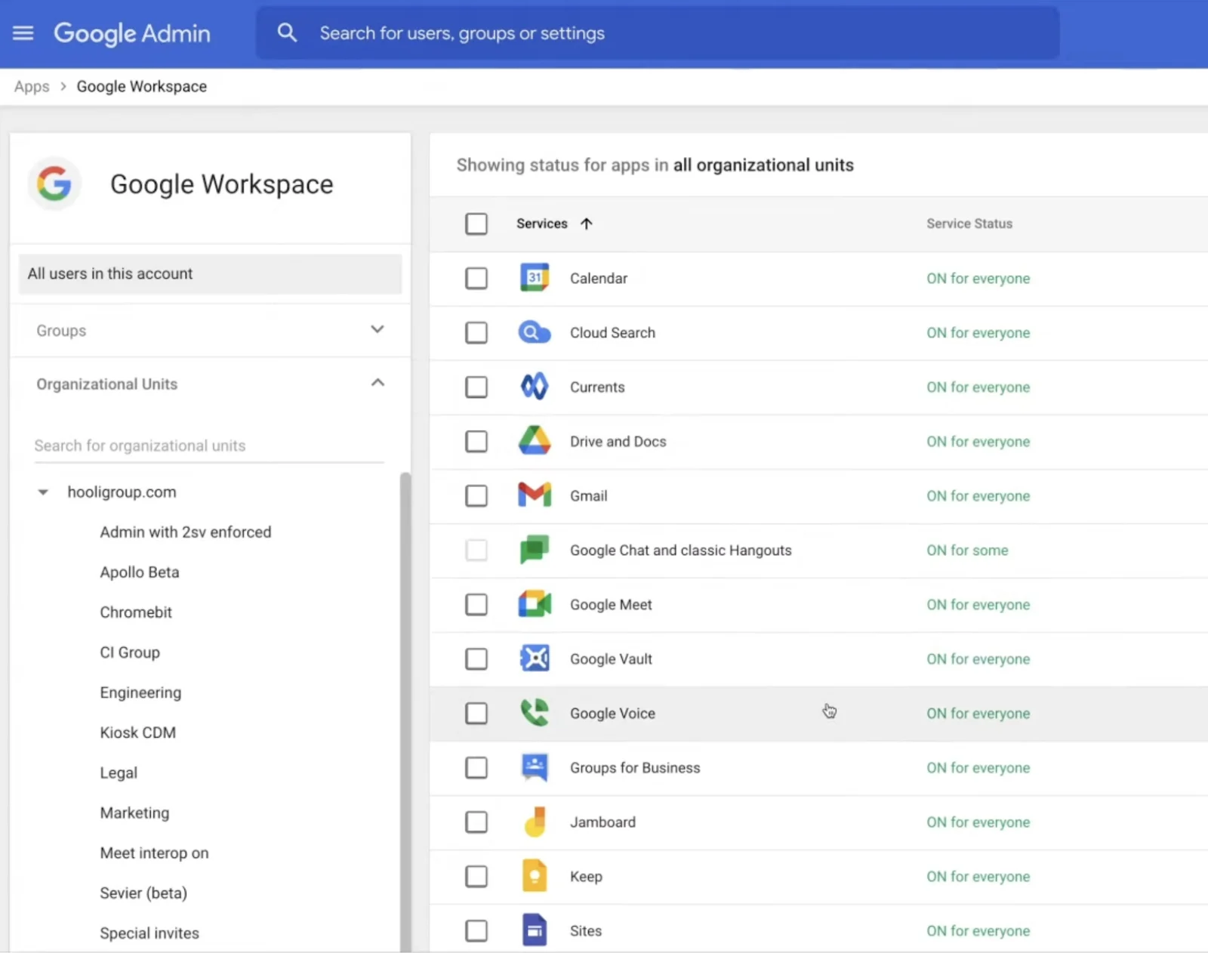The width and height of the screenshot is (1208, 953).
Task: Check the Sites row checkbox
Action: pyautogui.click(x=476, y=930)
